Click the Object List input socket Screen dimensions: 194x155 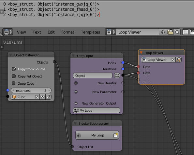(72, 147)
